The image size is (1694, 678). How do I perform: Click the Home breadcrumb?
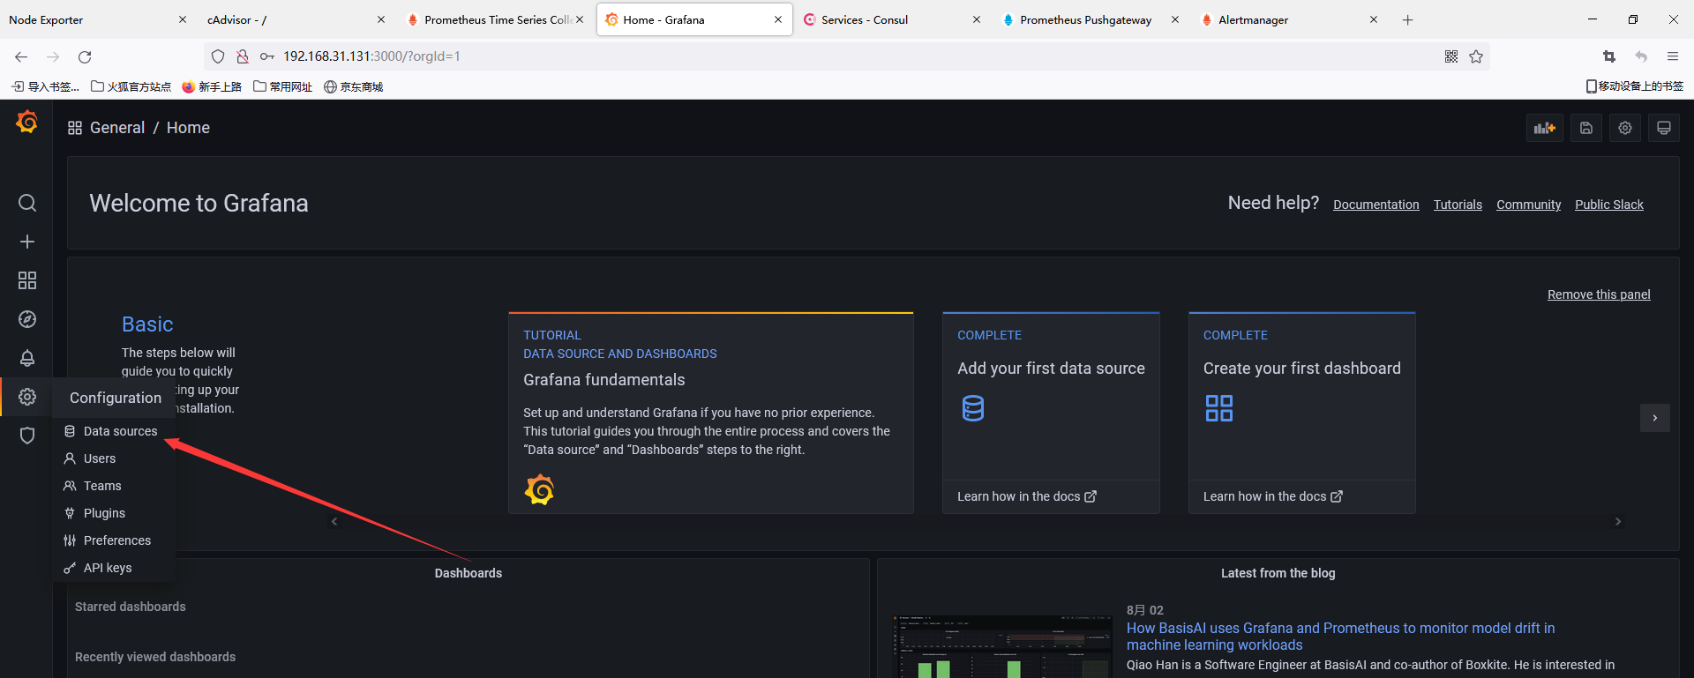(x=188, y=128)
